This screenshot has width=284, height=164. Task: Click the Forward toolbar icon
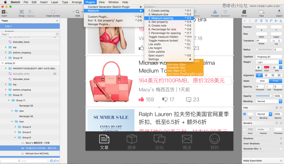(215, 12)
